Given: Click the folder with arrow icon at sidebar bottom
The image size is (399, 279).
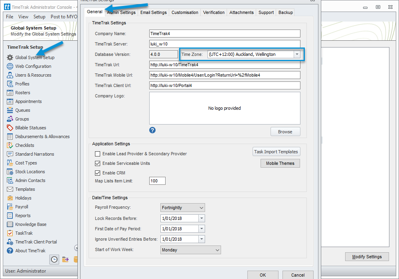Looking at the screenshot, I should click(65, 259).
